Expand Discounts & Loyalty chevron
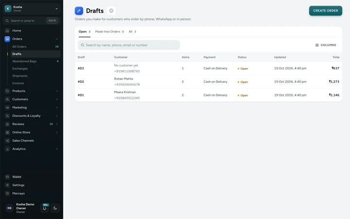Screen dimensions: 350x219 coord(57,116)
